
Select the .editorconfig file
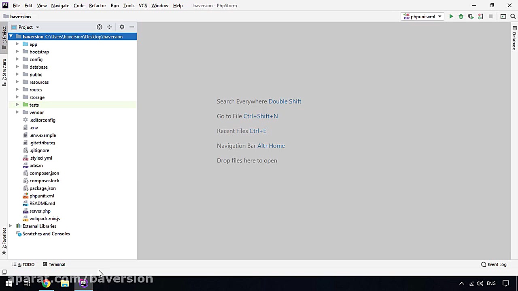[x=42, y=120]
